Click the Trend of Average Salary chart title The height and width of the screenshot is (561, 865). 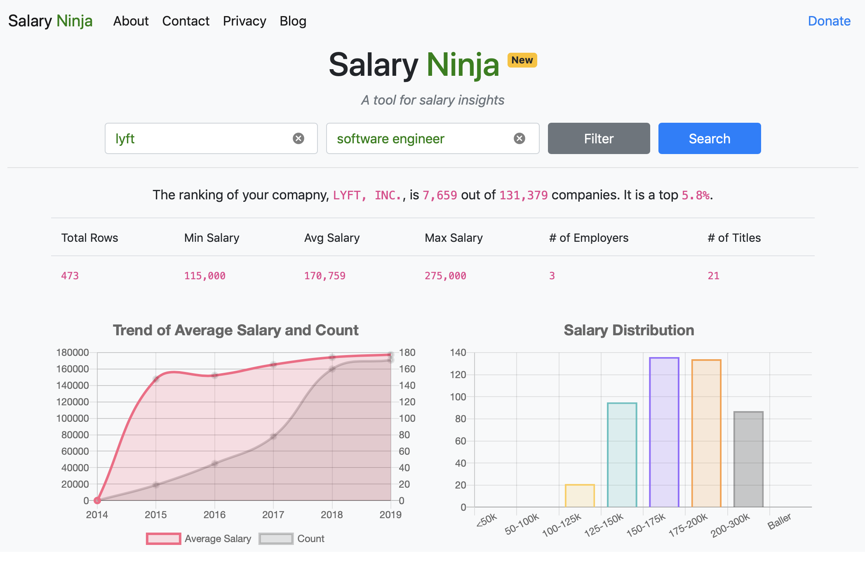pos(235,330)
